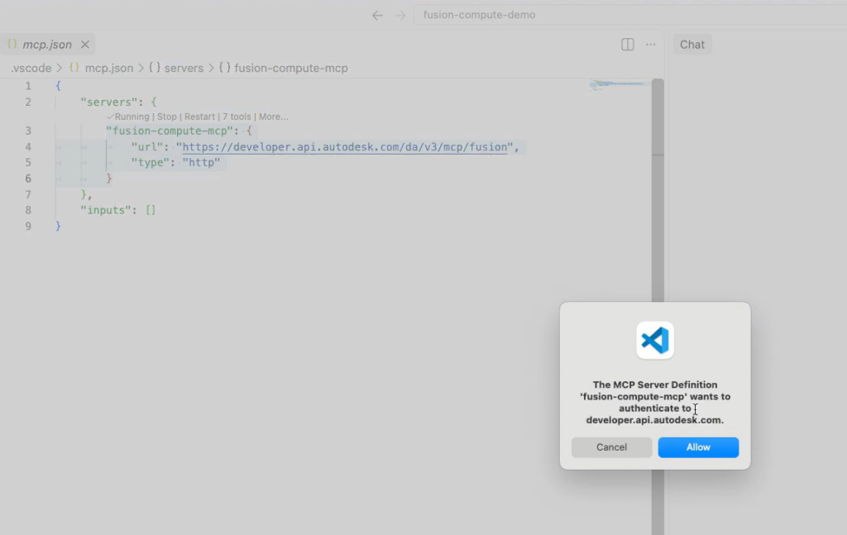Click the "servers" key on line 2
The width and height of the screenshot is (847, 535).
coord(108,102)
